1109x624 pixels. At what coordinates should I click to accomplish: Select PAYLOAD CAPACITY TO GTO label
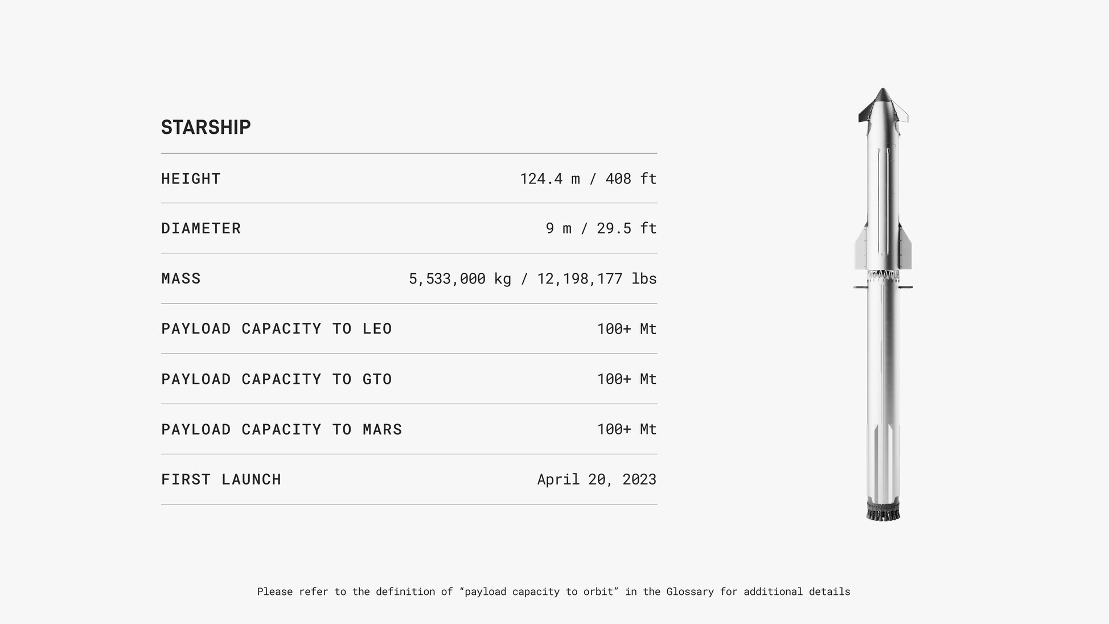(x=277, y=379)
